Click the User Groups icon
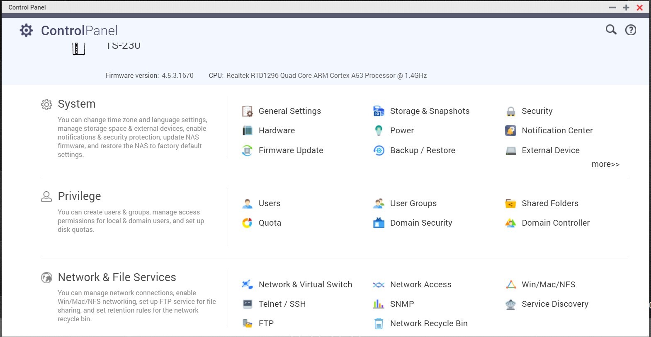 379,203
